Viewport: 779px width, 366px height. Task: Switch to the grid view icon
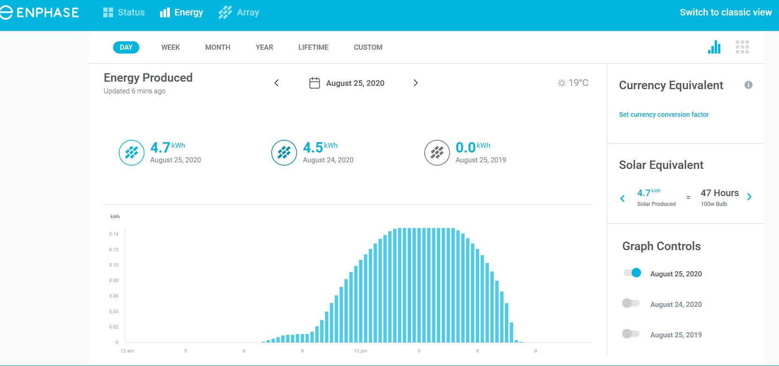coord(742,47)
